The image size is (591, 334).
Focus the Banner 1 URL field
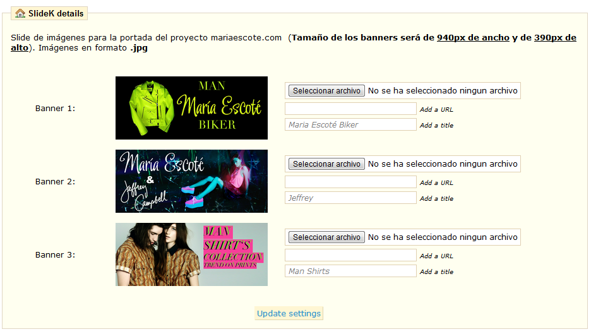click(x=350, y=109)
